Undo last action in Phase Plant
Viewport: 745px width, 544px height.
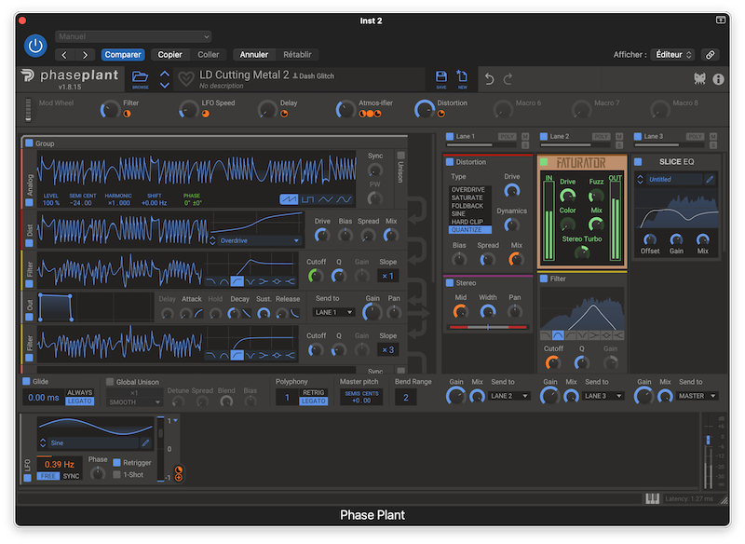click(490, 79)
